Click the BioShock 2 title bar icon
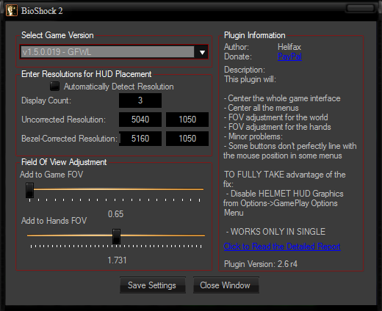 12,10
